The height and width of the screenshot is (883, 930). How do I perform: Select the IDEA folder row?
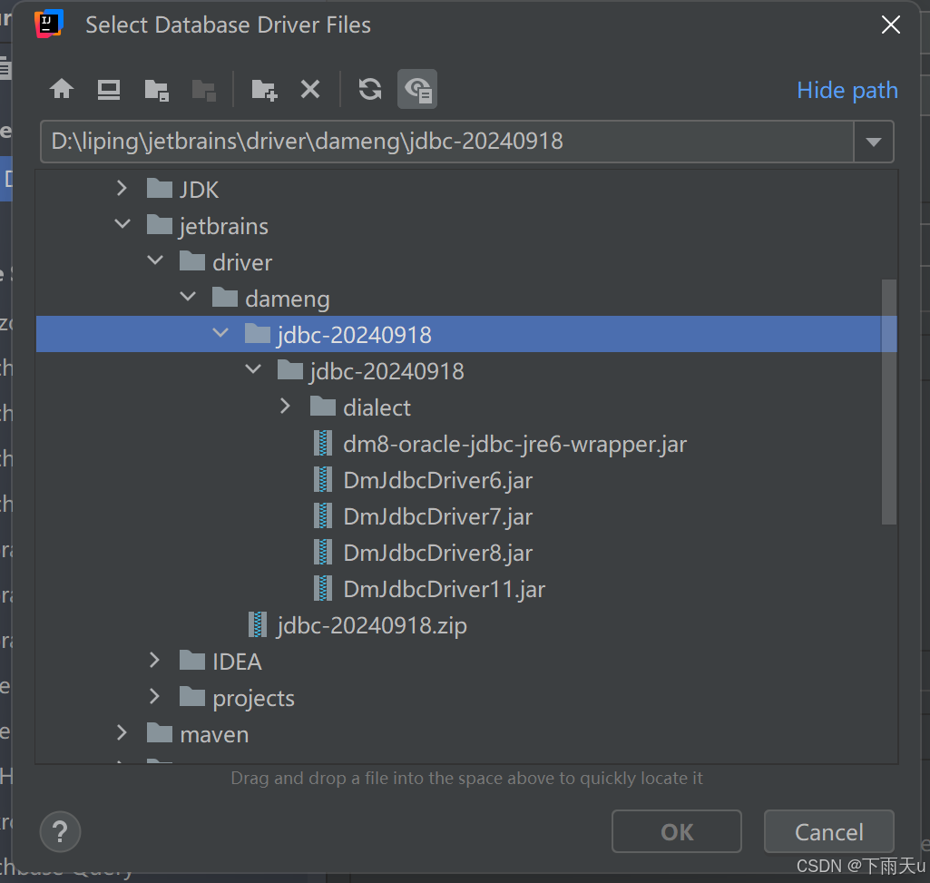pyautogui.click(x=466, y=662)
